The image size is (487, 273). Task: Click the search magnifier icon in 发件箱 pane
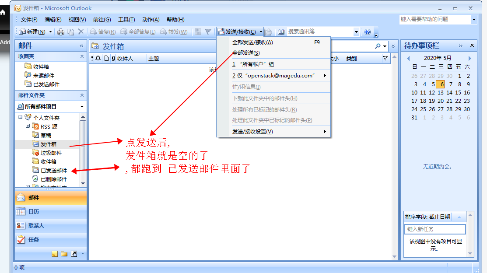378,46
